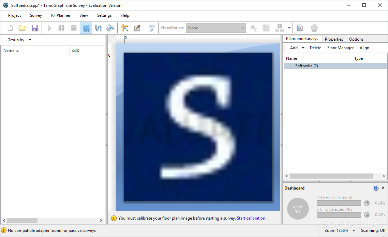
Task: Click the Align button
Action: point(364,48)
